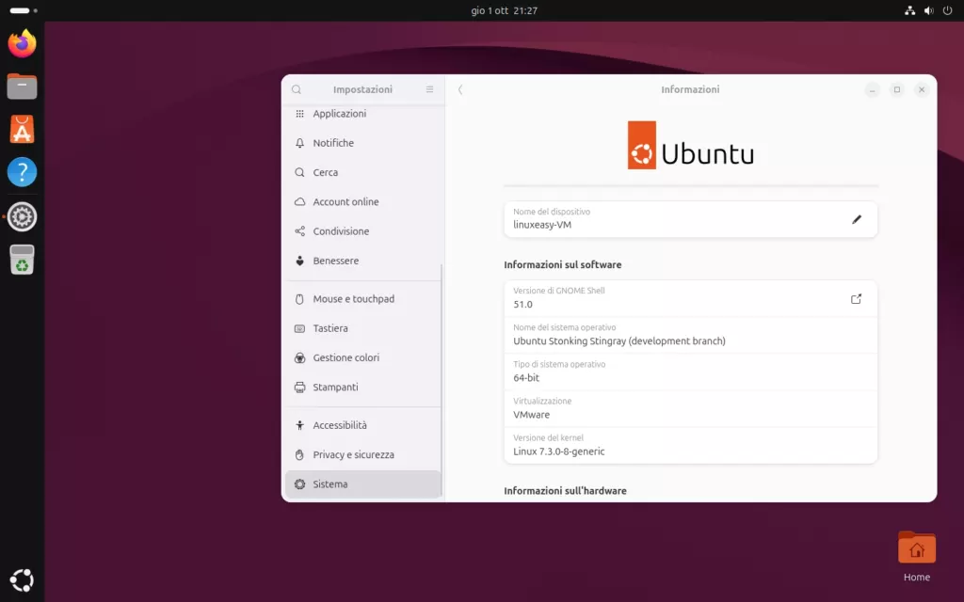Click the Ubuntu logo in the Informazioni panel
The width and height of the screenshot is (964, 602).
tap(690, 146)
